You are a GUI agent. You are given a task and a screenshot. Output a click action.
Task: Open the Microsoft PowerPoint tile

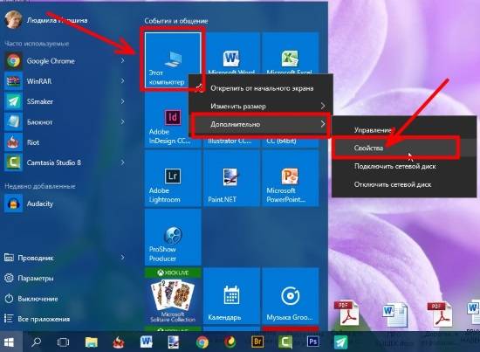290,178
